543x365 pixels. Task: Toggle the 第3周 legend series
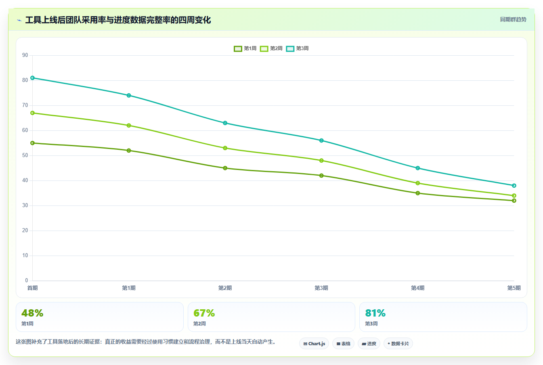coord(298,48)
